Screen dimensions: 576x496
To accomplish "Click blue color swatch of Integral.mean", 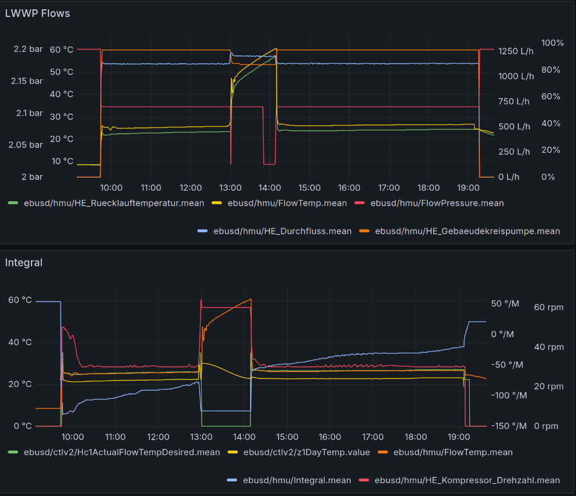I will 231,480.
